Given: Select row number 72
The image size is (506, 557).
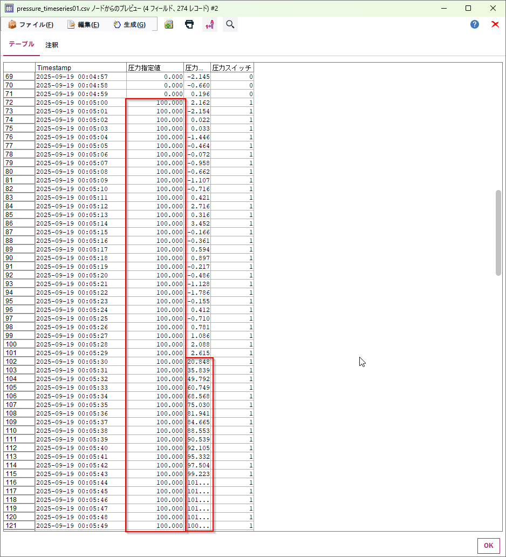Looking at the screenshot, I should 19,103.
